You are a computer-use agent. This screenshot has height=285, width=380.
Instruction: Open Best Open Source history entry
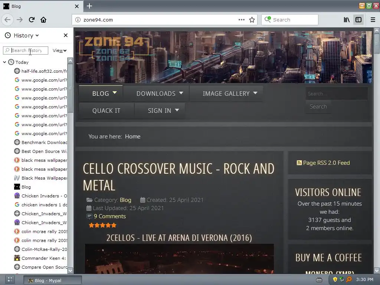coord(40,151)
